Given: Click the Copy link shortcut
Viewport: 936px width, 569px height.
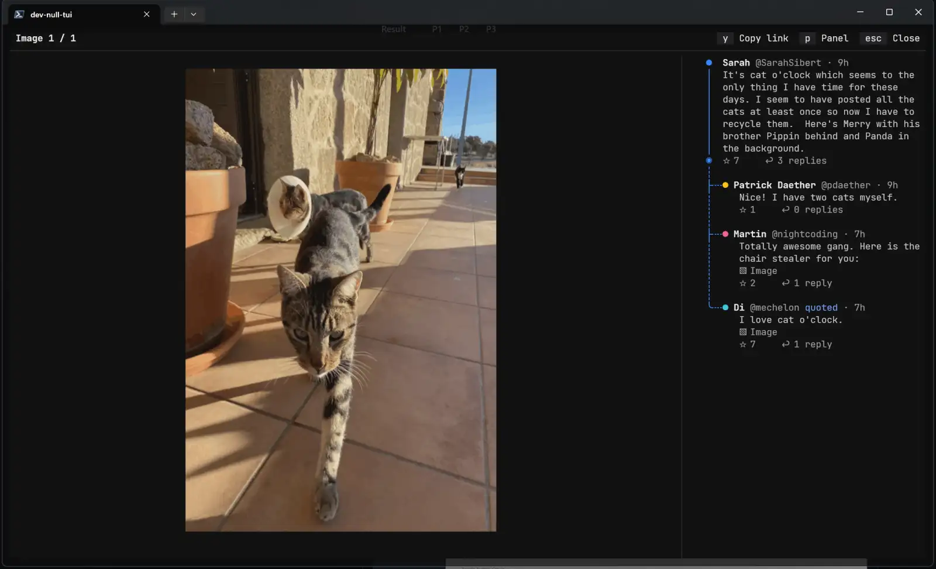Looking at the screenshot, I should pos(753,38).
